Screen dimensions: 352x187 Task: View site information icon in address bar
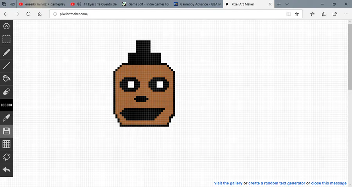55,14
